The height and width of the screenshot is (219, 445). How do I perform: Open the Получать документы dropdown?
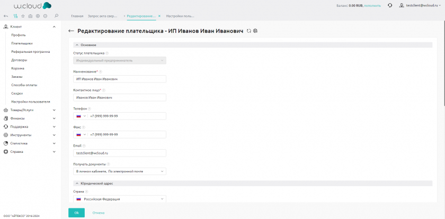119,171
